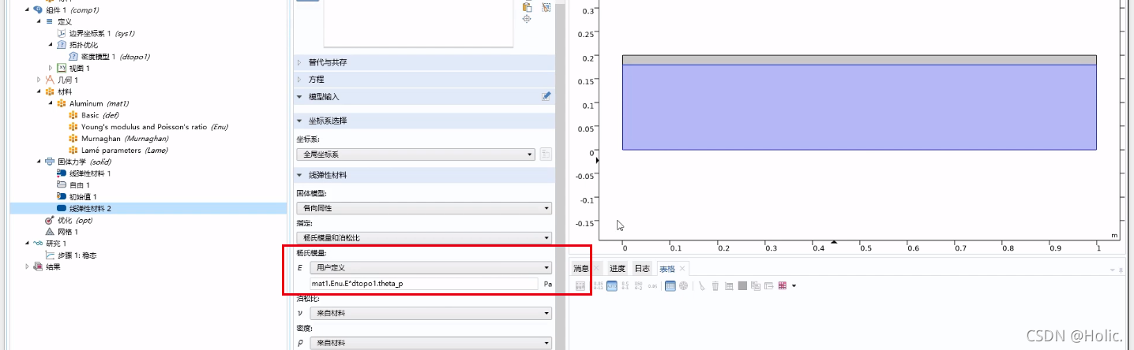Click the engineering notation icon in table toolbar
The height and width of the screenshot is (350, 1134).
638,285
